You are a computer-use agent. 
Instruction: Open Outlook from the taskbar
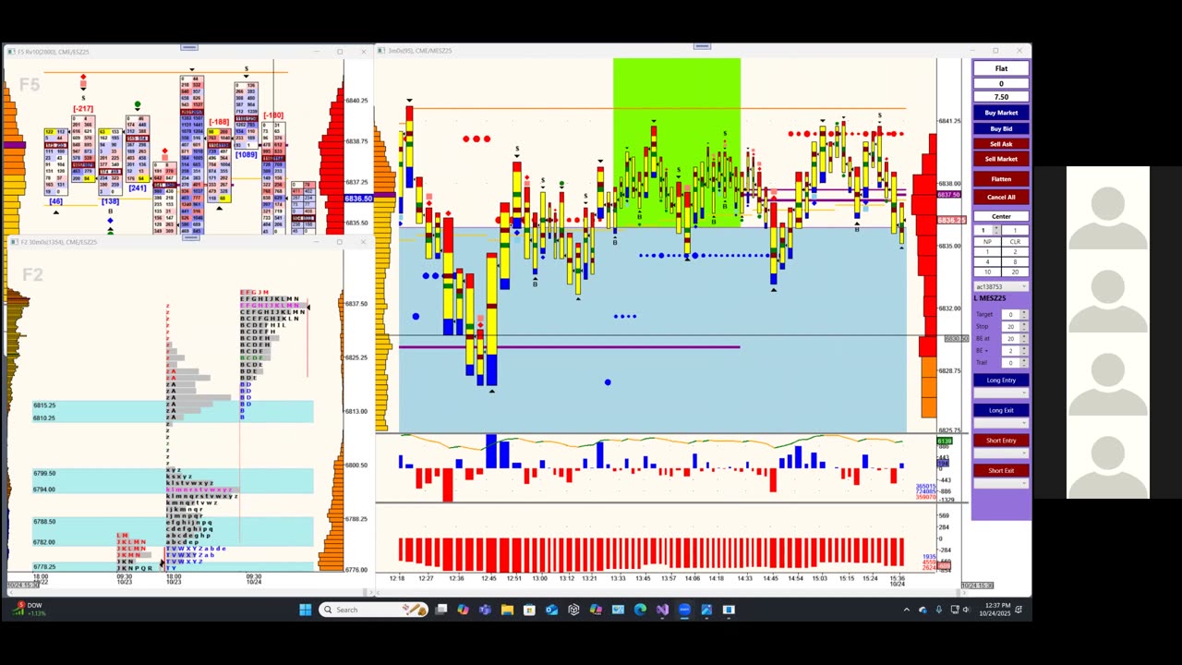pos(551,610)
